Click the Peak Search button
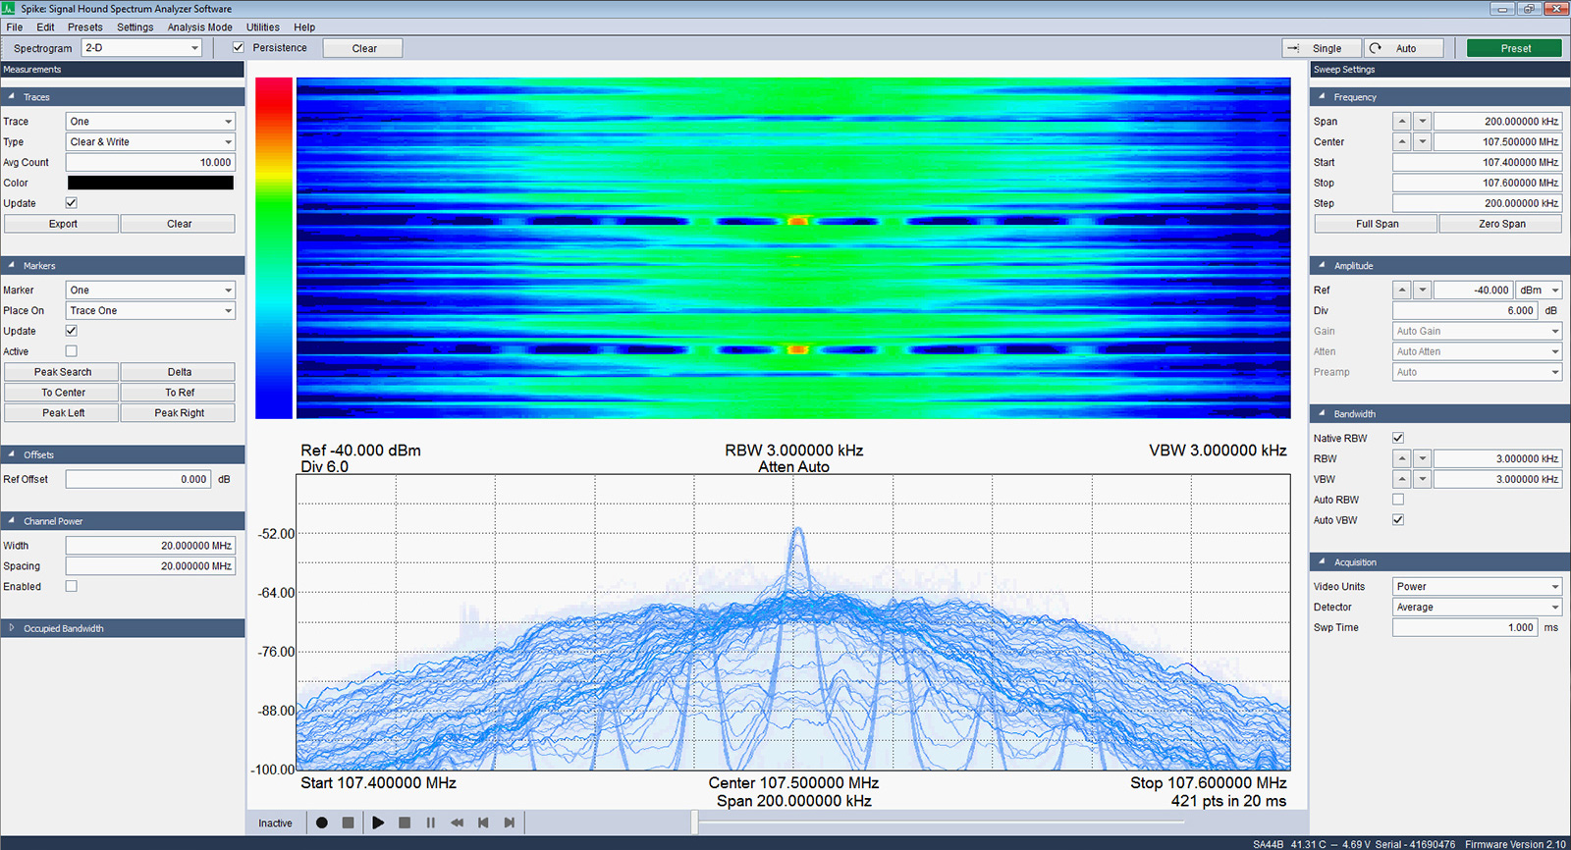 (x=62, y=372)
